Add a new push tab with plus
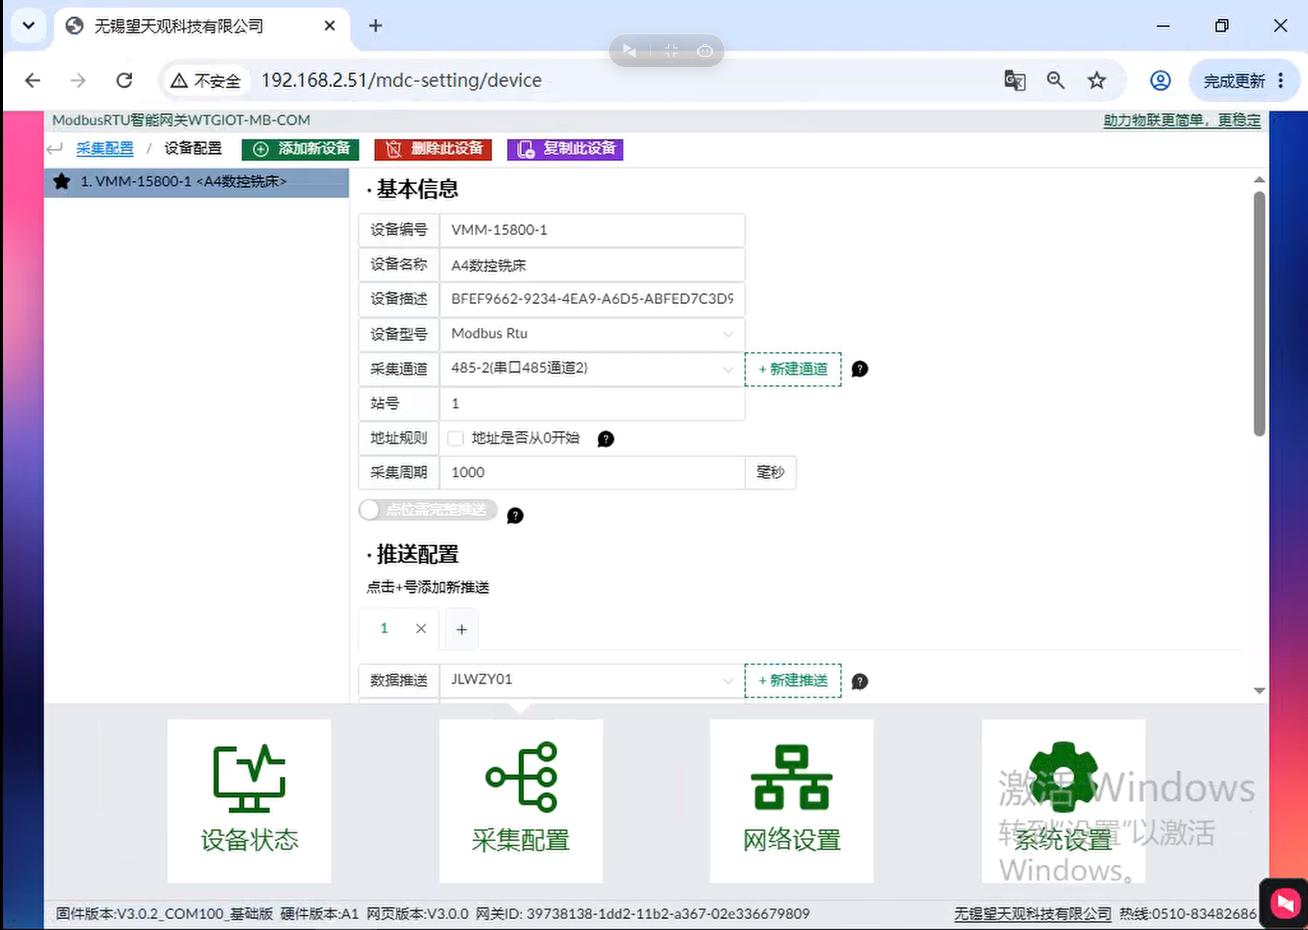The image size is (1308, 930). click(x=461, y=629)
